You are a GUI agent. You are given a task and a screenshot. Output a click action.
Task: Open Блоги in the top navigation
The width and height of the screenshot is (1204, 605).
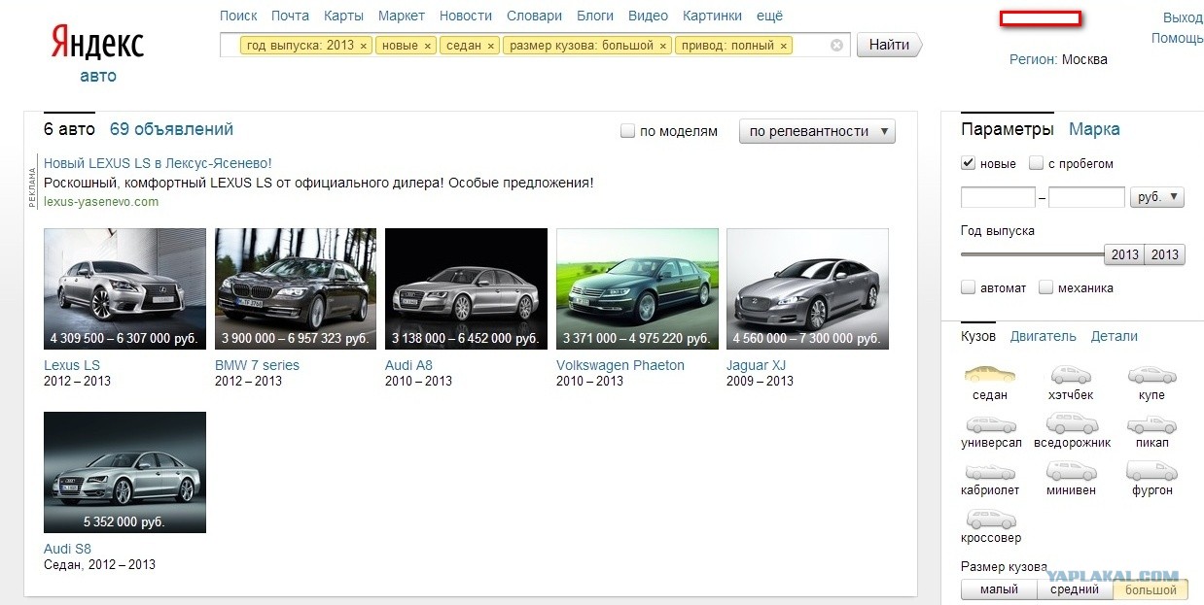595,16
